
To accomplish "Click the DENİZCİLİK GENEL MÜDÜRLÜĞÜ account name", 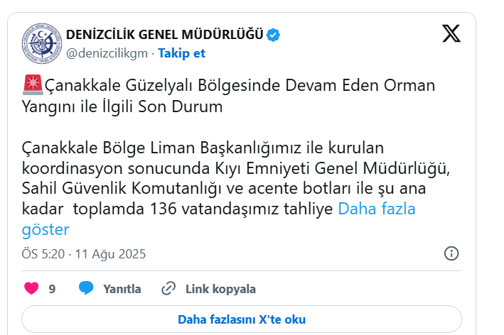I will click(x=165, y=35).
